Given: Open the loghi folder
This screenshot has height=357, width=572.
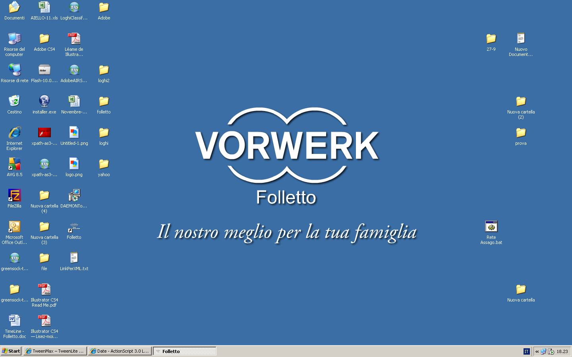Looking at the screenshot, I should pos(104,132).
